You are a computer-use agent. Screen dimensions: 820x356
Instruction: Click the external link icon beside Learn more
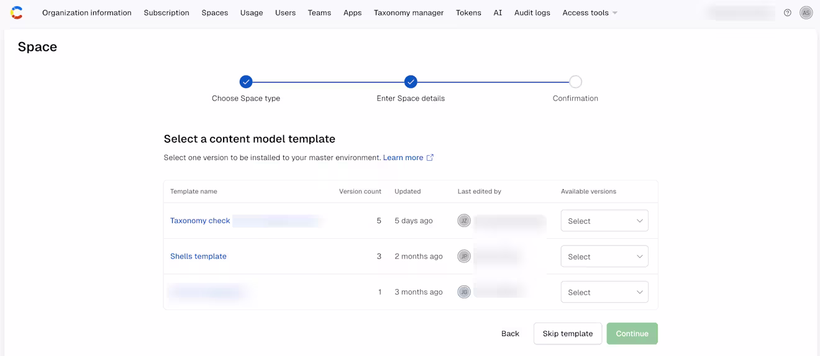(430, 158)
